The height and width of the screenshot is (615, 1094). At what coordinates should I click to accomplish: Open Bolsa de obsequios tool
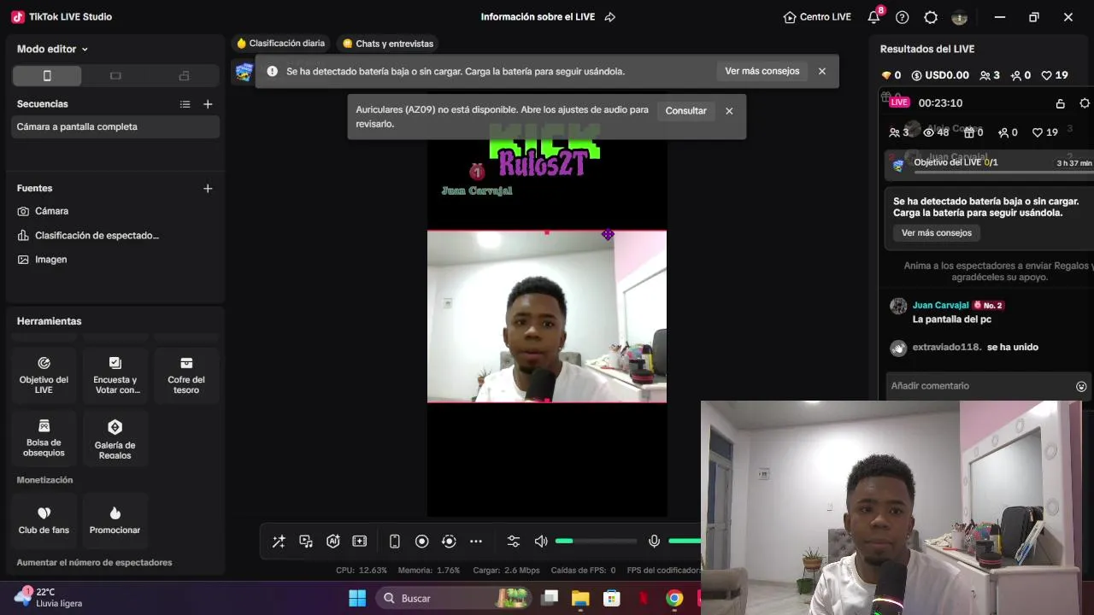pos(44,438)
